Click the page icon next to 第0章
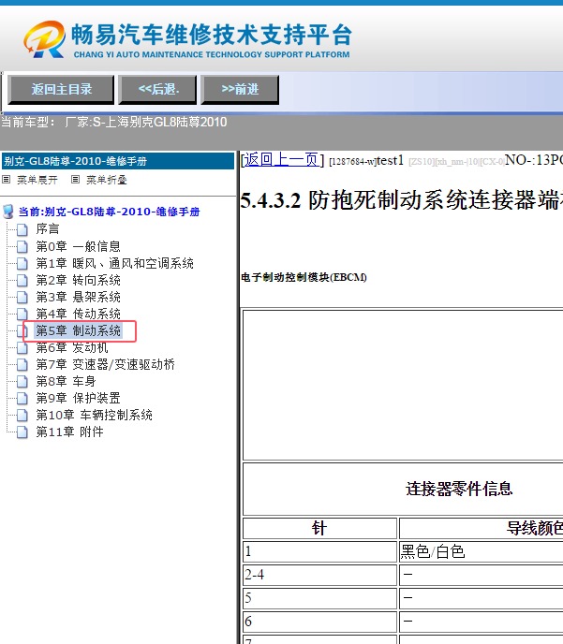Screen dimensions: 563x644 click(x=22, y=246)
